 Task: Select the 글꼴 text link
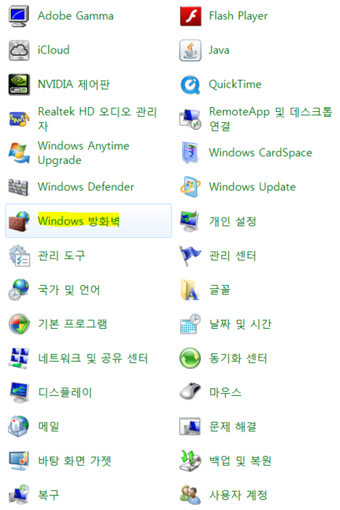tap(220, 290)
